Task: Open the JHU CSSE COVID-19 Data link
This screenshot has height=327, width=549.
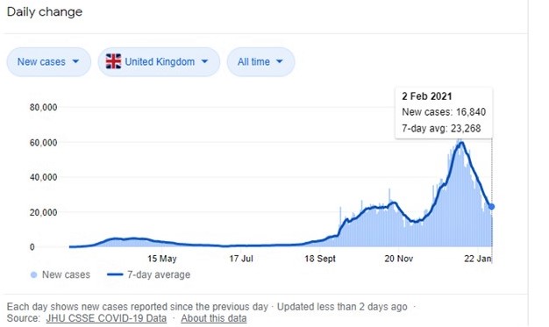Action: point(106,318)
